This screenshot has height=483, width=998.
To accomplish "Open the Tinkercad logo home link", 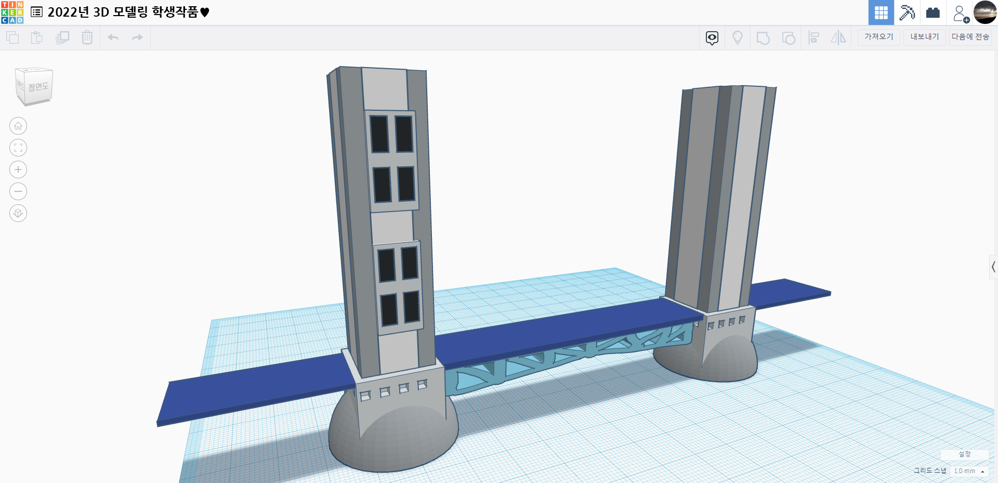I will tap(12, 12).
